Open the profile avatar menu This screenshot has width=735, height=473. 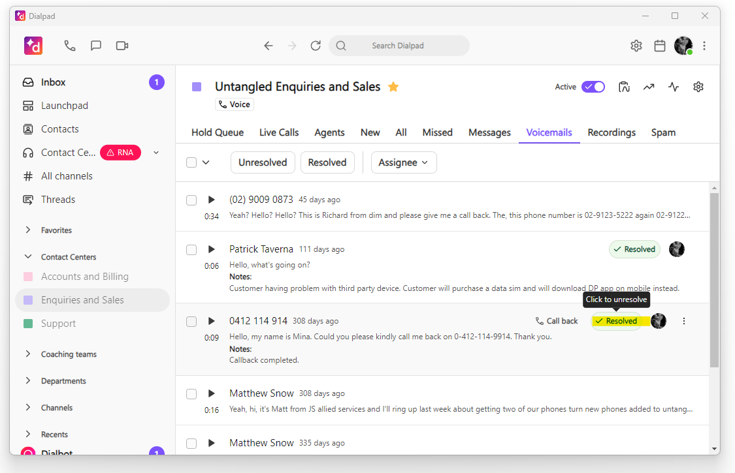point(683,46)
